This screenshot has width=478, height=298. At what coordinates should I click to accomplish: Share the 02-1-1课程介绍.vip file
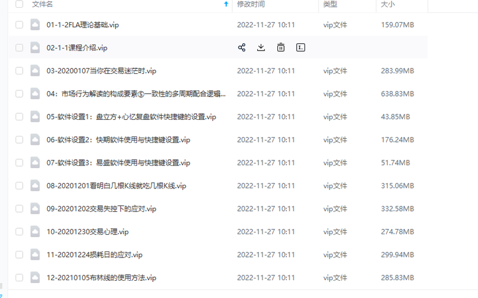click(242, 48)
